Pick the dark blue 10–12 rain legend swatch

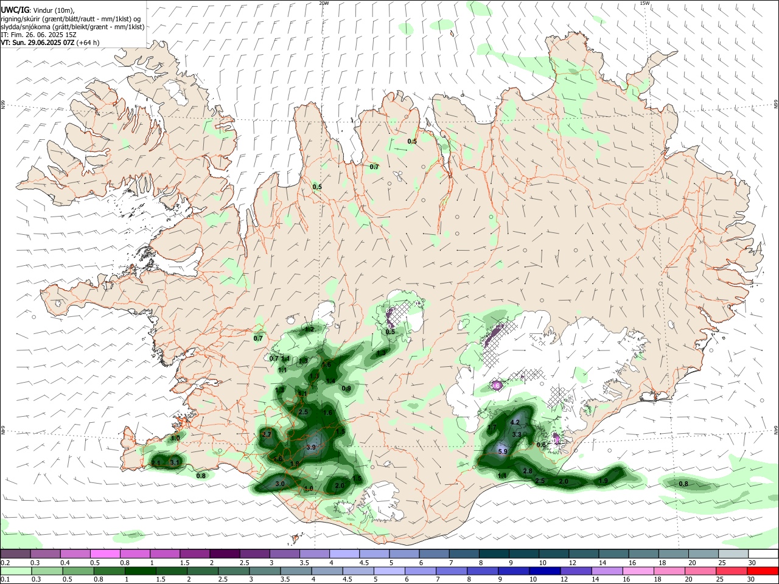tap(543, 571)
